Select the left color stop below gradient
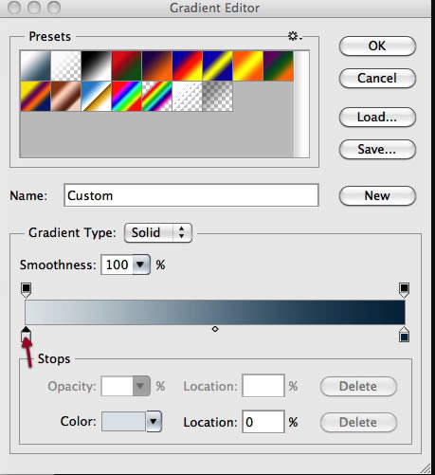435x475 pixels. click(26, 335)
